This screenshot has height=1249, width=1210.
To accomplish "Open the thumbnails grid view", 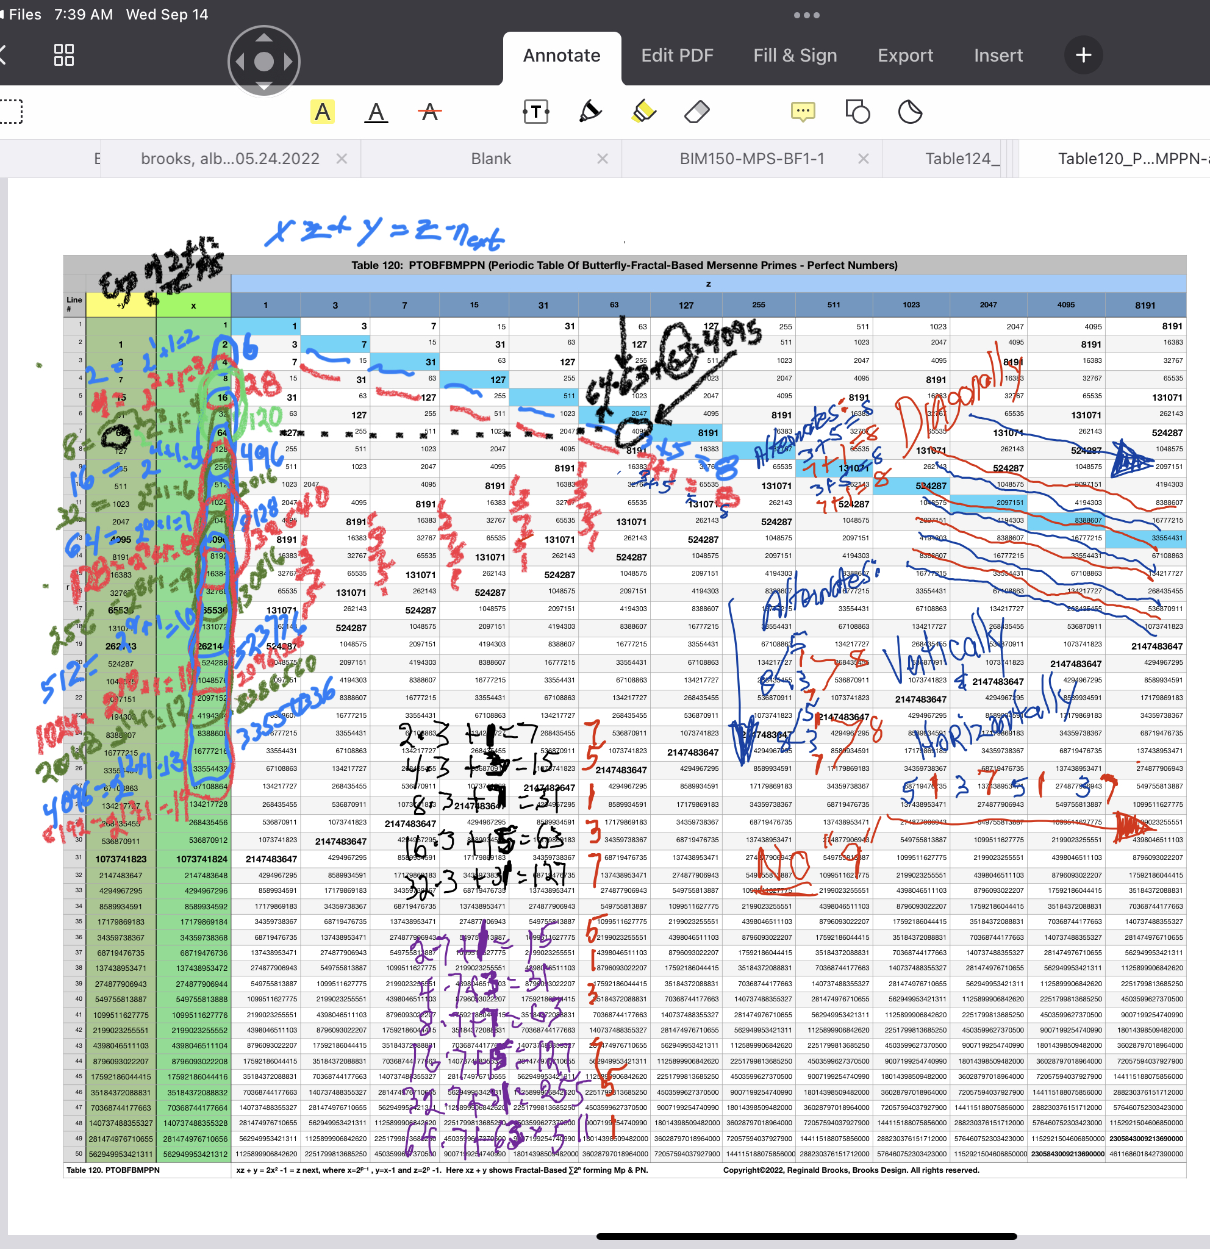I will tap(63, 55).
